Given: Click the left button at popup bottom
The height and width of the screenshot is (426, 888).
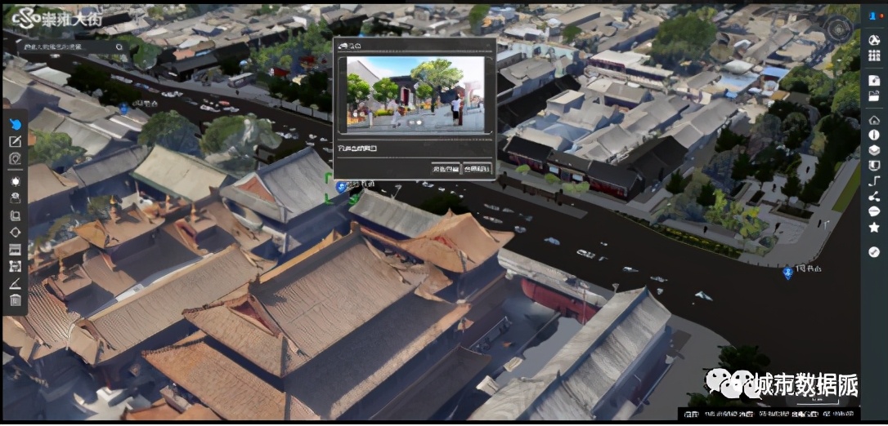Looking at the screenshot, I should [x=446, y=169].
